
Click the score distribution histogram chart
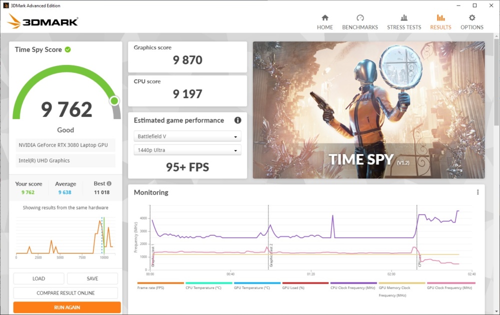click(65, 238)
